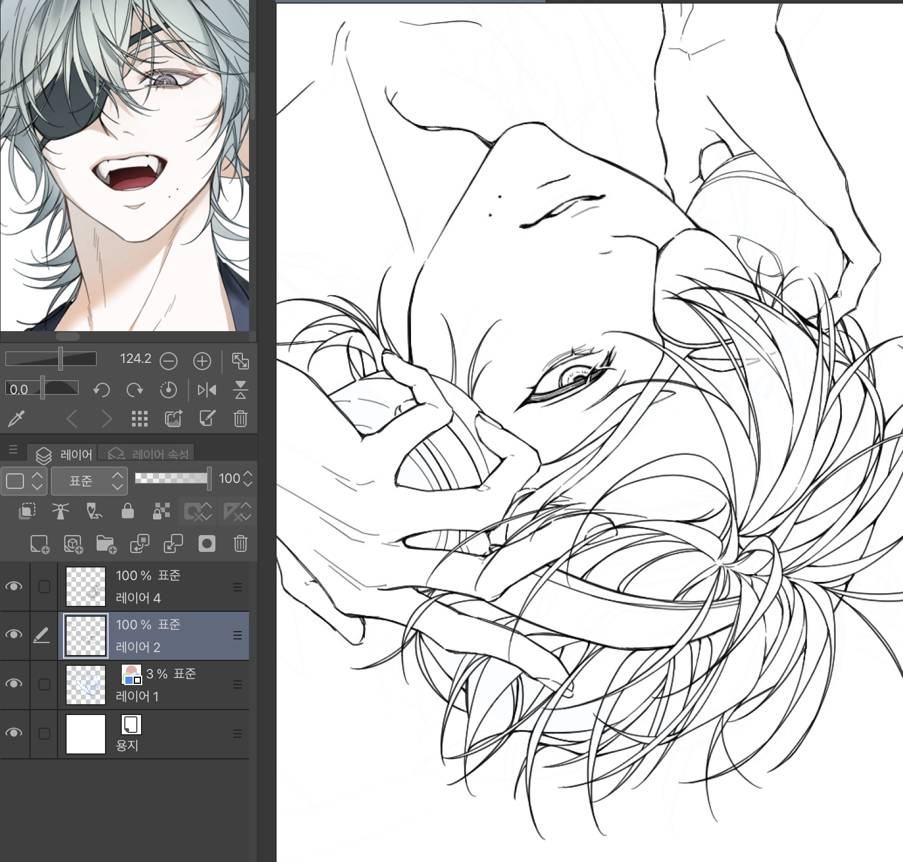The image size is (903, 862).
Task: Toggle visibility of the 용지 paper layer
Action: (x=14, y=733)
